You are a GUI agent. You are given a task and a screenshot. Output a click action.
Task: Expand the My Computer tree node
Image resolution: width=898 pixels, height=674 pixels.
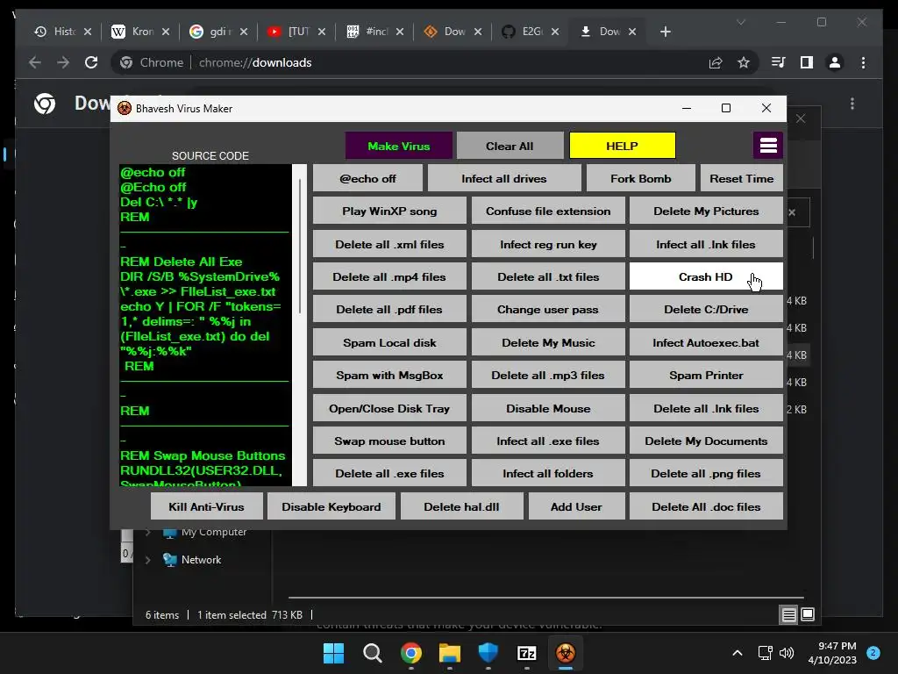147,533
